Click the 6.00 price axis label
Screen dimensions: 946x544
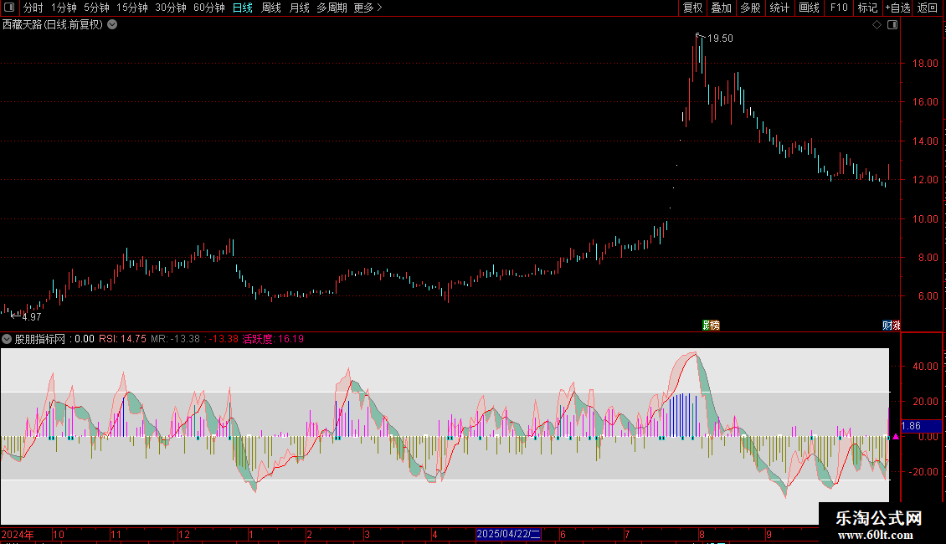pos(928,296)
